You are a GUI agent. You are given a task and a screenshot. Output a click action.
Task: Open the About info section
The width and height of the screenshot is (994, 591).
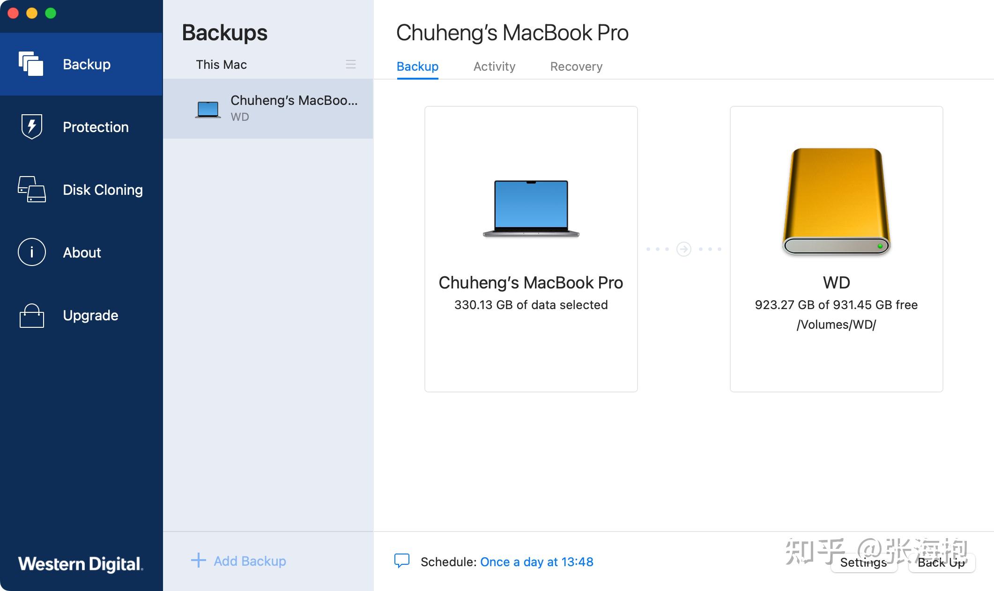pyautogui.click(x=81, y=252)
